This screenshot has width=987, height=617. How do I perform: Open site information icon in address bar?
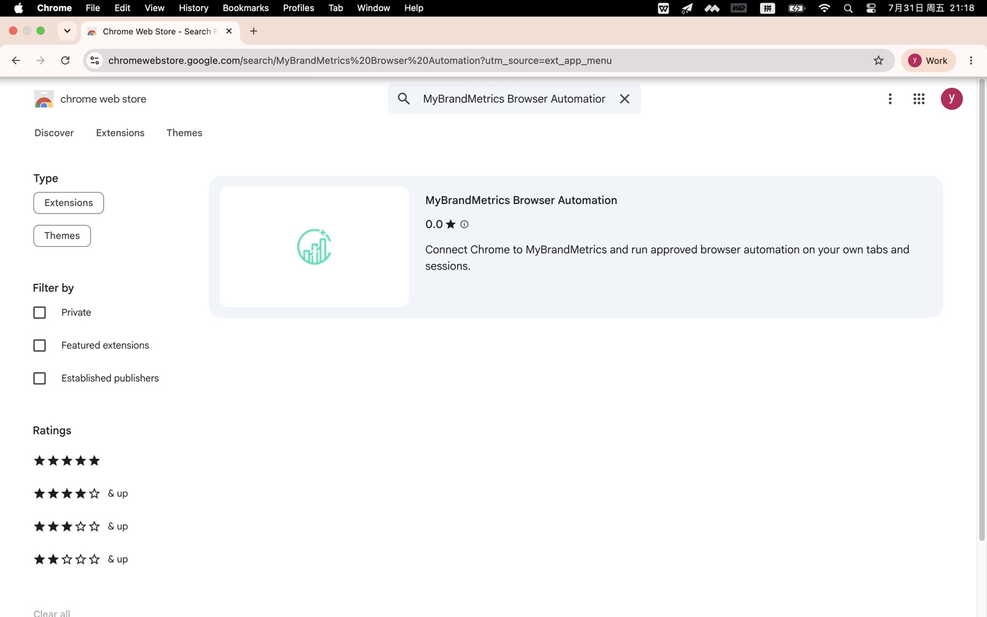click(94, 60)
